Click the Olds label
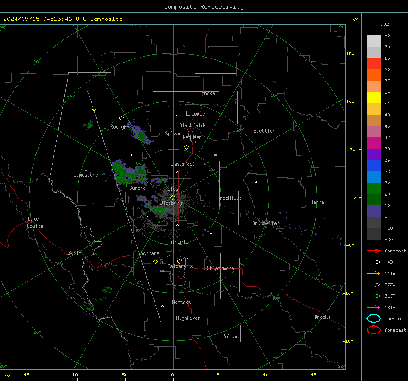The width and height of the screenshot is (408, 381). point(173,189)
